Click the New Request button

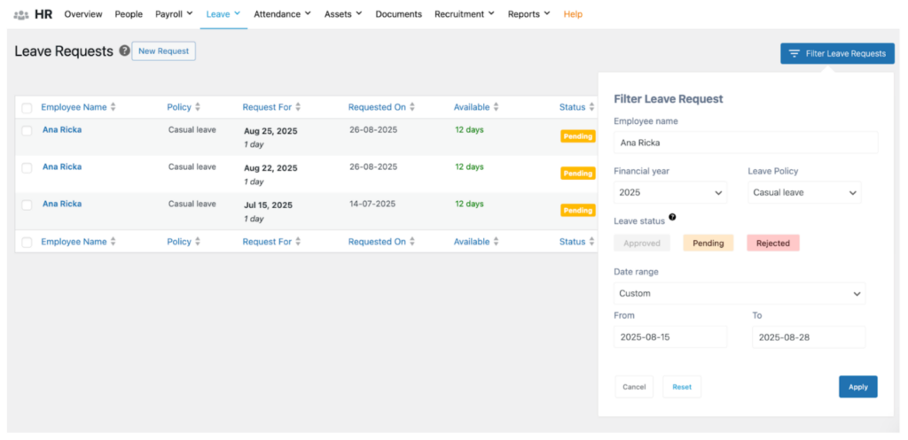(163, 51)
